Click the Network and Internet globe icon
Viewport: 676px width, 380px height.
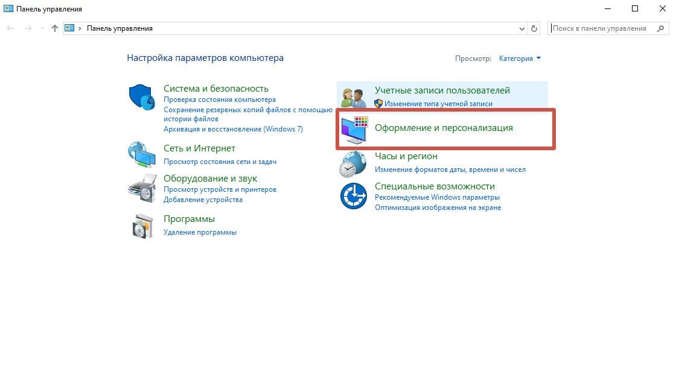point(142,154)
